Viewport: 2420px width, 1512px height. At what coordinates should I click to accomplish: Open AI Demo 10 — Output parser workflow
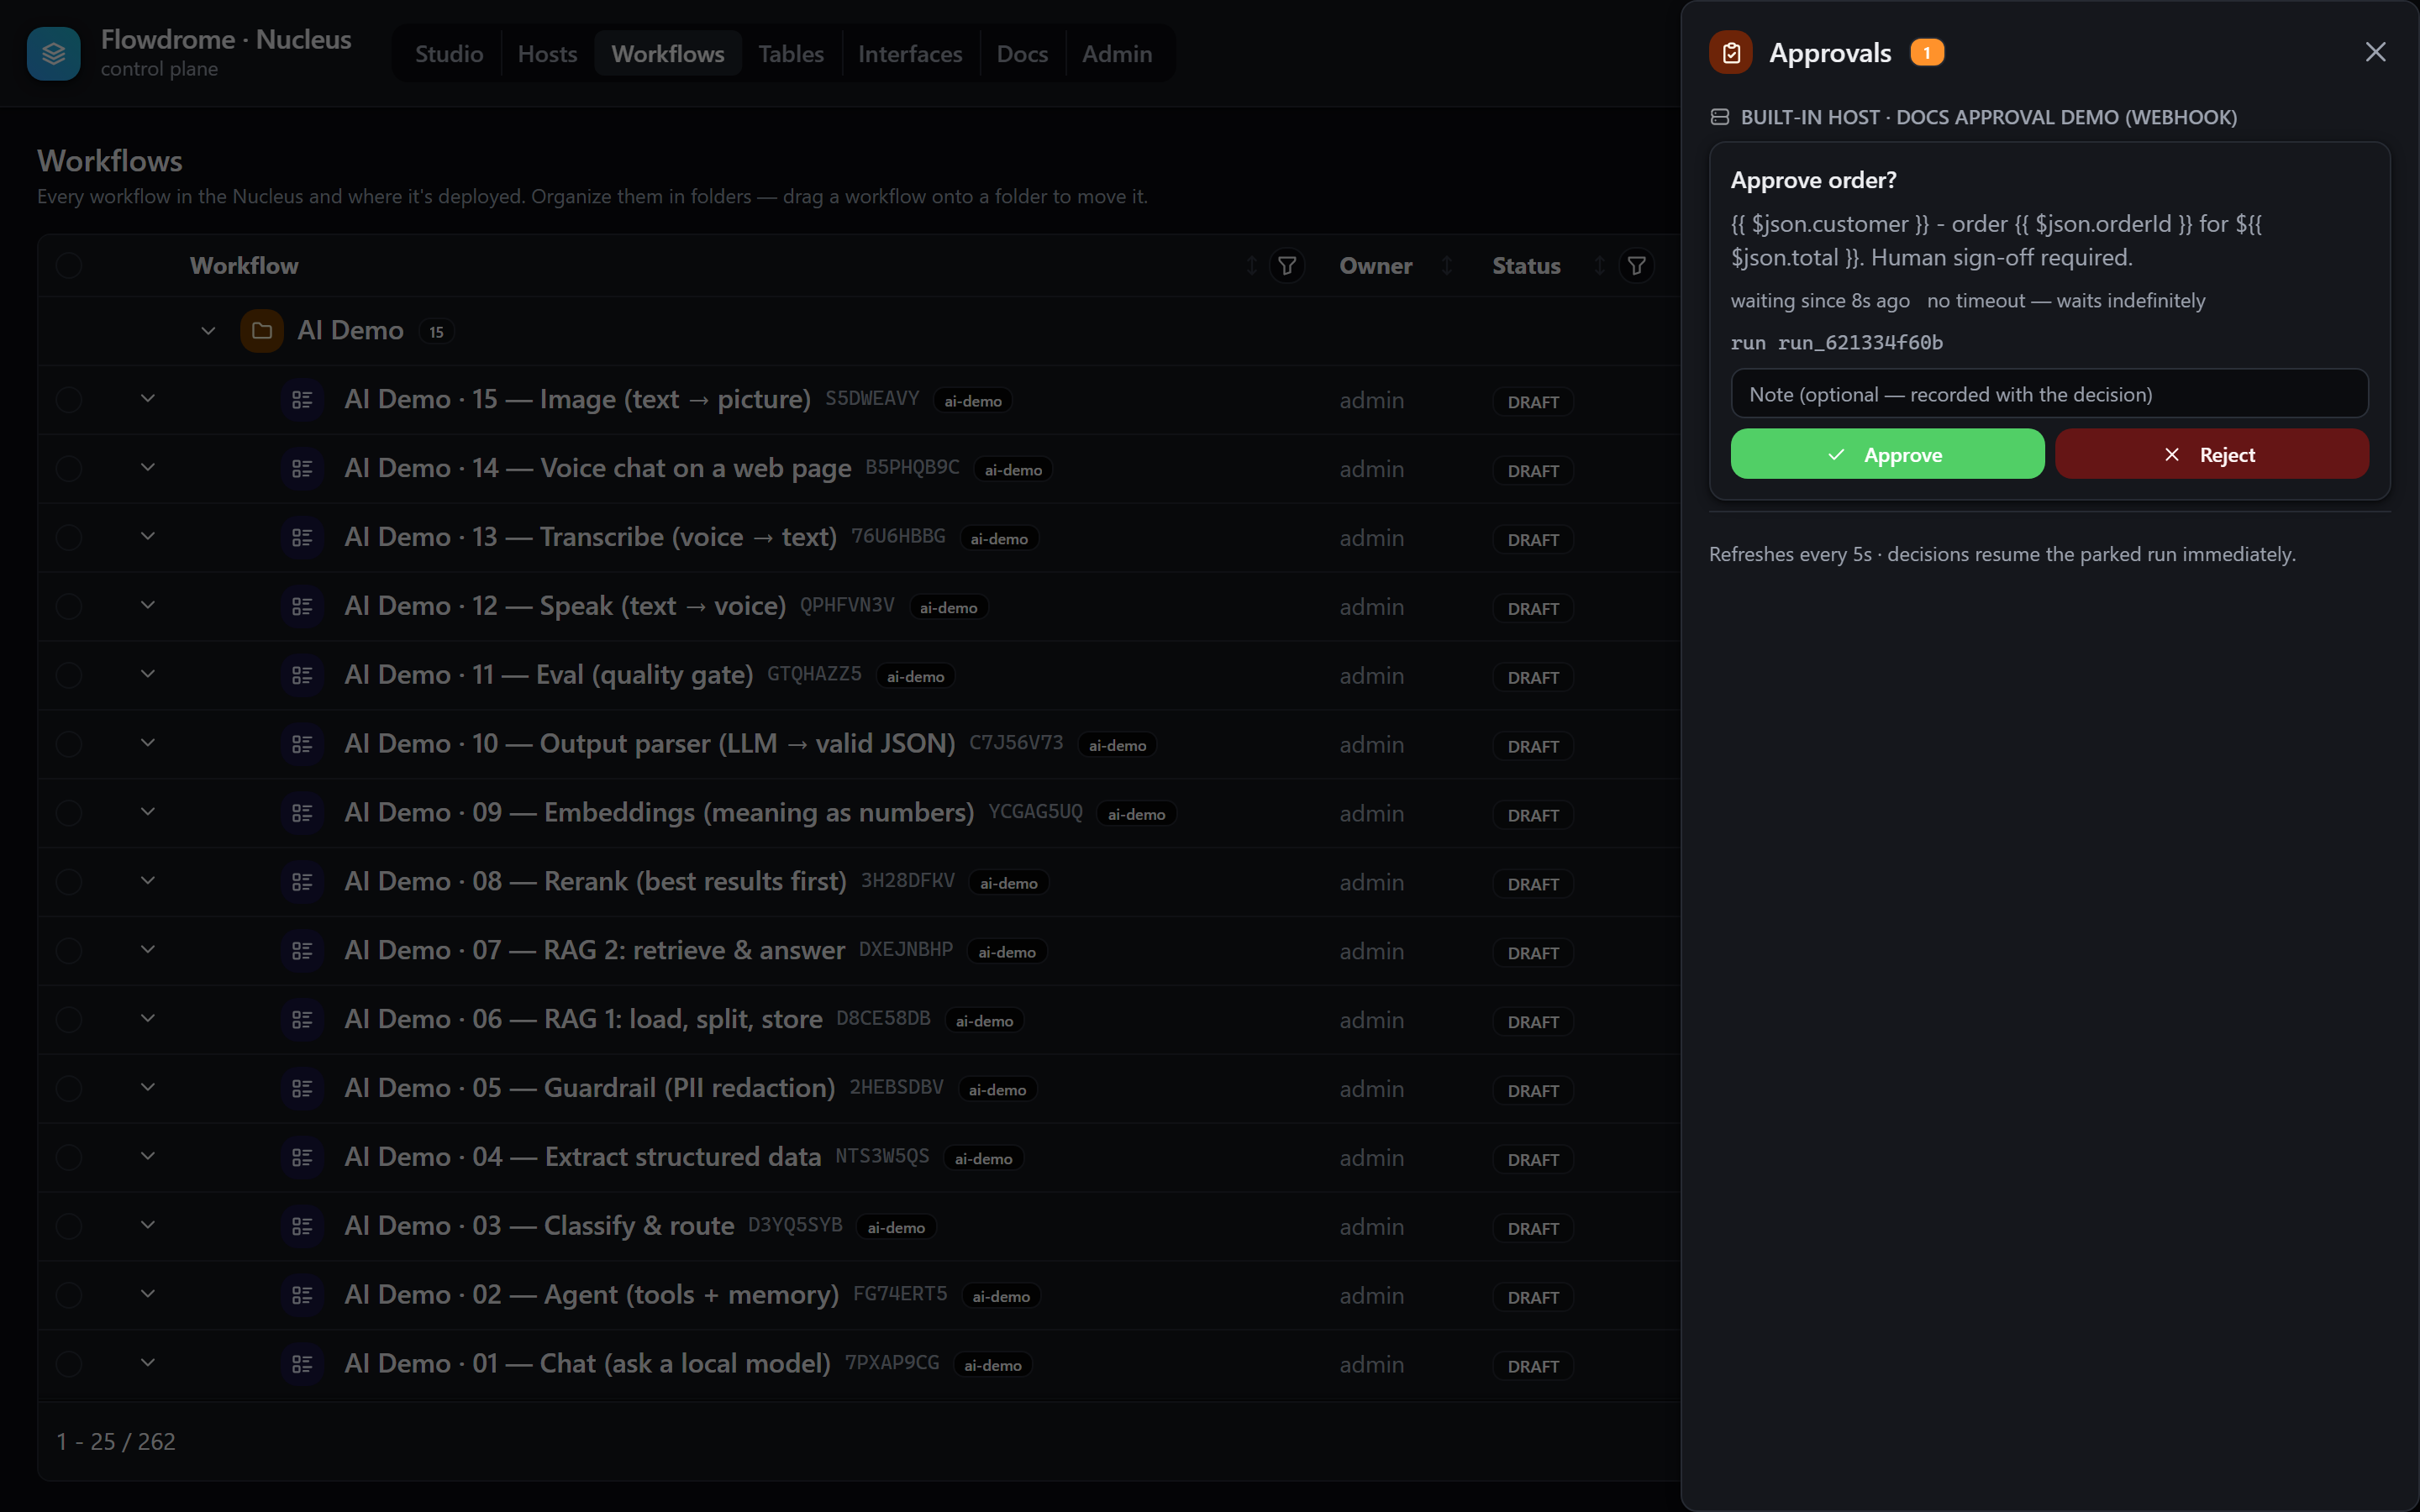tap(650, 744)
